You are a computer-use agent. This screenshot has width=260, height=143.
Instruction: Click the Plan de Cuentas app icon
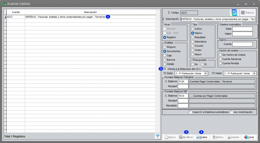(5, 4)
